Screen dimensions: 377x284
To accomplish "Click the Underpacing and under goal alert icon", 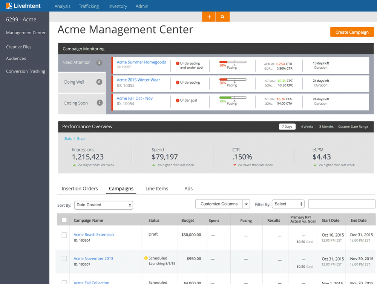I will (x=178, y=63).
